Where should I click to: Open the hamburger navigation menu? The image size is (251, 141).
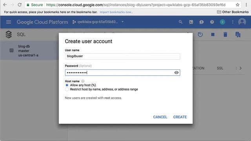click(x=9, y=22)
